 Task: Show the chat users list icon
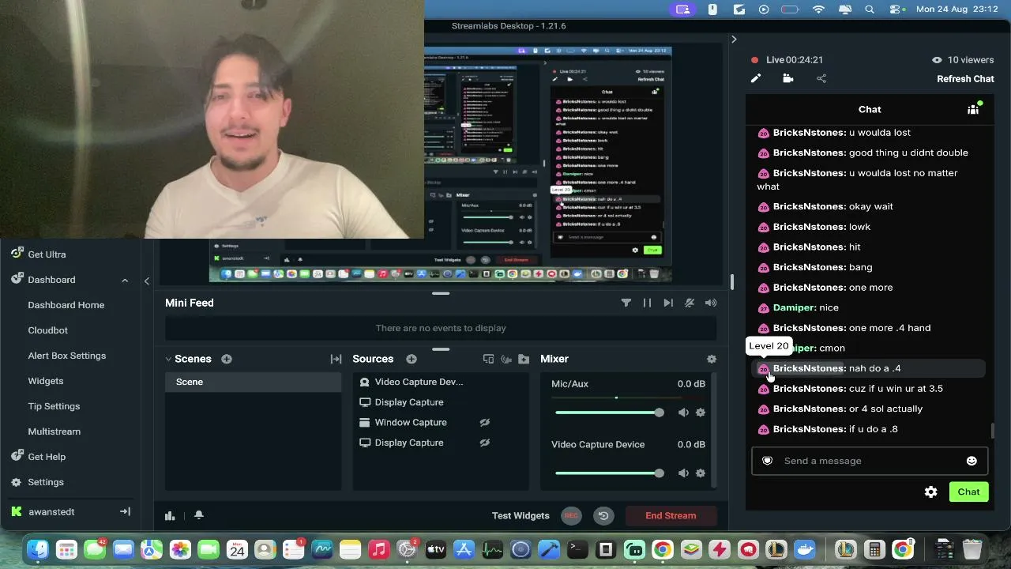click(974, 109)
